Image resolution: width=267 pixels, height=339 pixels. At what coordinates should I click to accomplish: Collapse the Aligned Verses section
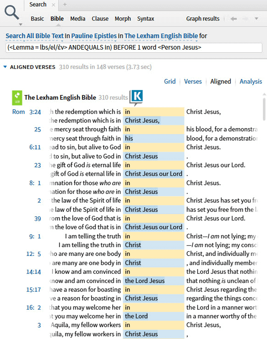(5, 67)
